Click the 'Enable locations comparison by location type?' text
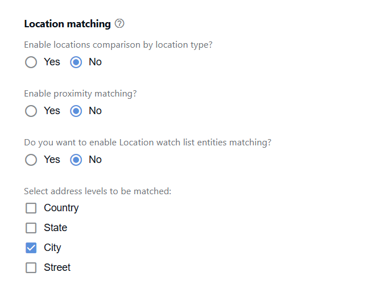 pos(118,45)
